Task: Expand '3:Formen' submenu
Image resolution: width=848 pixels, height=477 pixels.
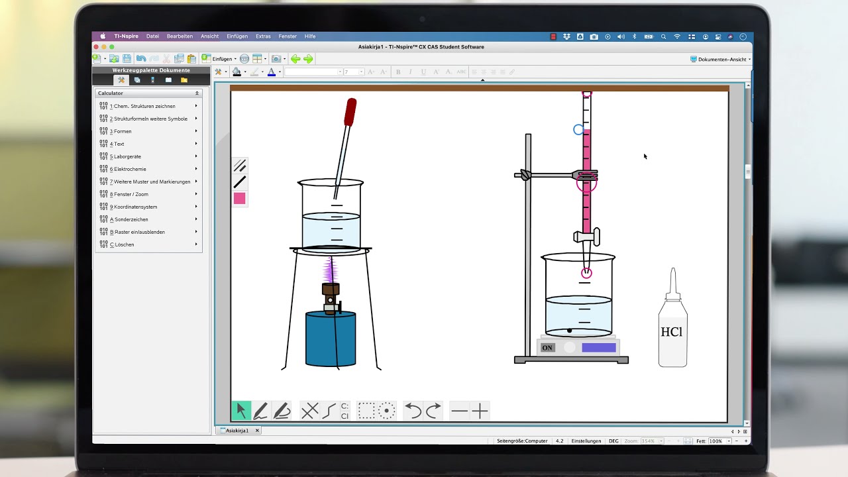Action: [x=148, y=131]
